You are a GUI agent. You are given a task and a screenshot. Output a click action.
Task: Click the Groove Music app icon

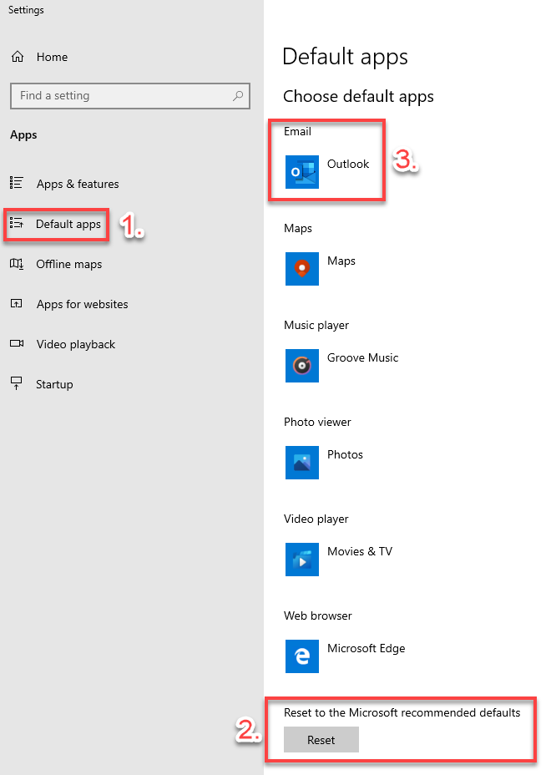pyautogui.click(x=302, y=366)
